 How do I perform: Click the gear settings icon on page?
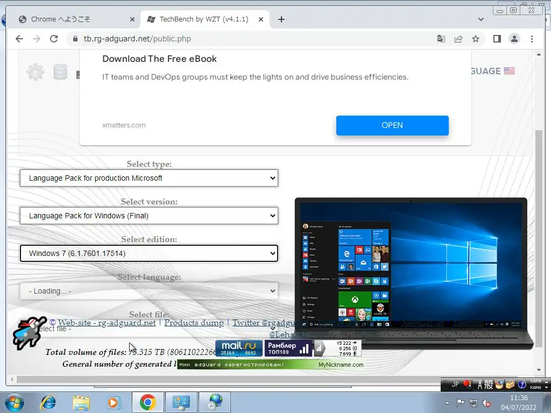tap(36, 72)
